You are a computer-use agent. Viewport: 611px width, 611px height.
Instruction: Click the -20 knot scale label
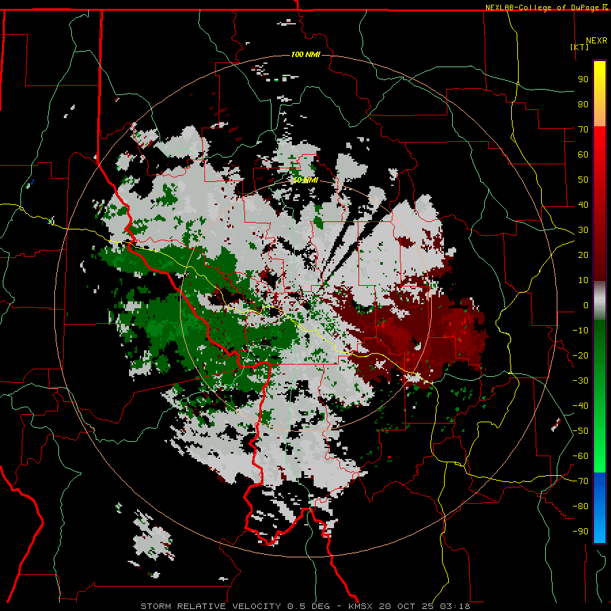[x=580, y=355]
